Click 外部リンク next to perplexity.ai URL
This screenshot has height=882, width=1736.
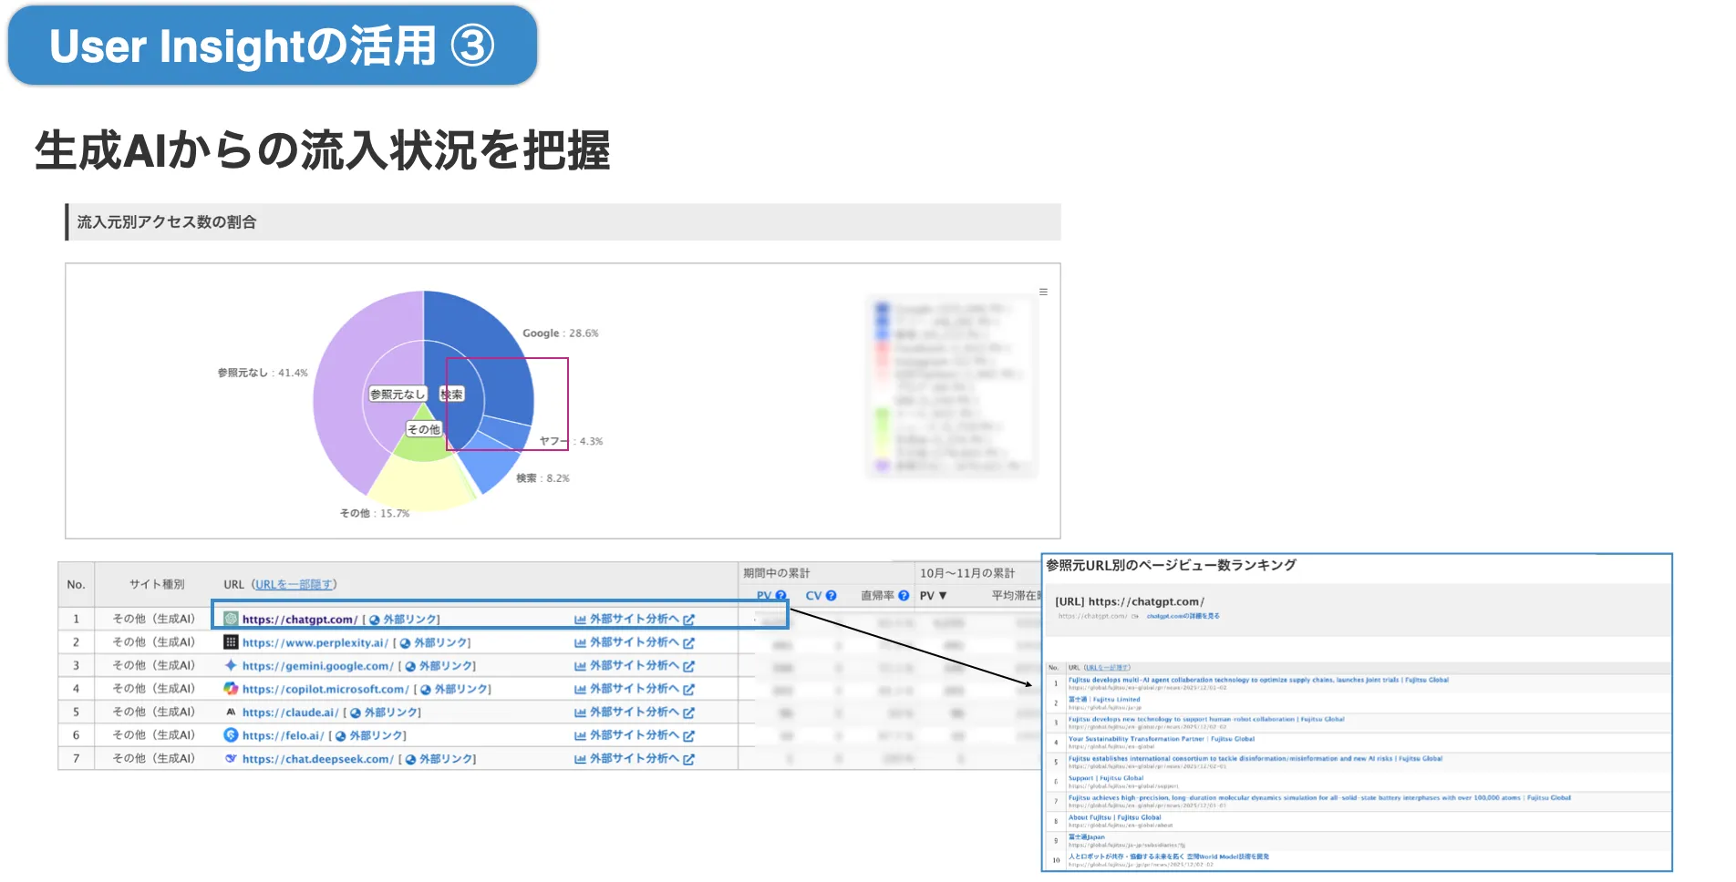(435, 642)
